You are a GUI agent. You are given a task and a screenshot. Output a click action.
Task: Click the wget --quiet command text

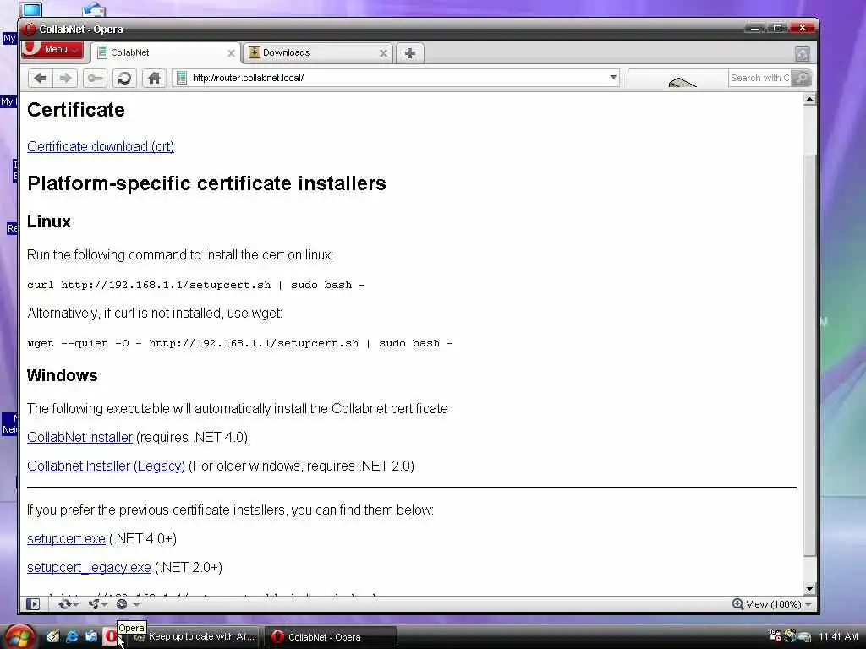(x=240, y=343)
